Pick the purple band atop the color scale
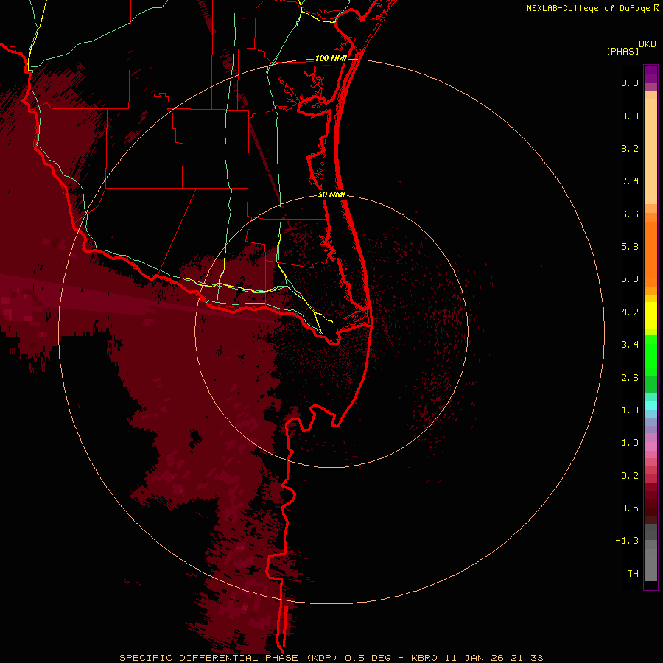The width and height of the screenshot is (663, 663). (x=650, y=74)
